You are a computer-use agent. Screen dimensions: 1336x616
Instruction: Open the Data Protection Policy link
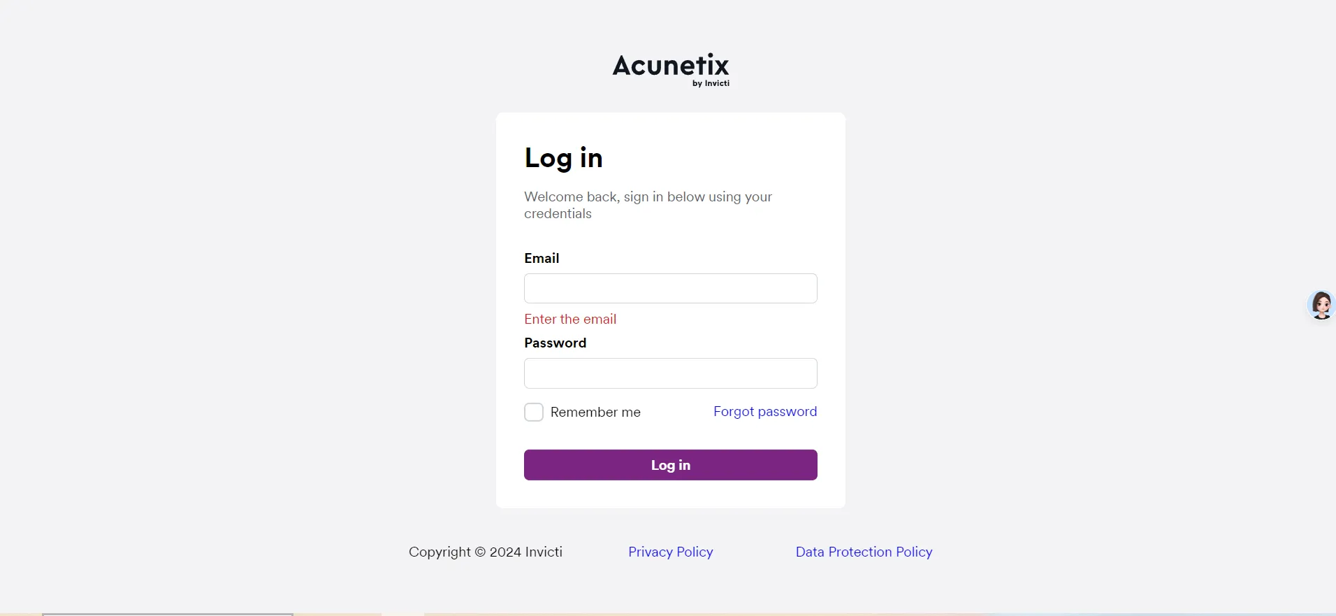[864, 552]
